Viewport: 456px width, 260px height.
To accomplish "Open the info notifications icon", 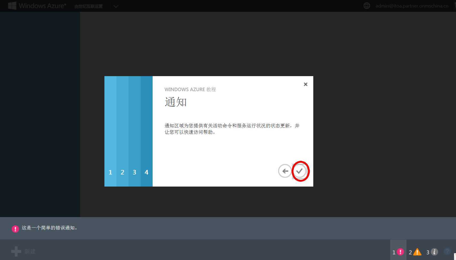I will (435, 252).
